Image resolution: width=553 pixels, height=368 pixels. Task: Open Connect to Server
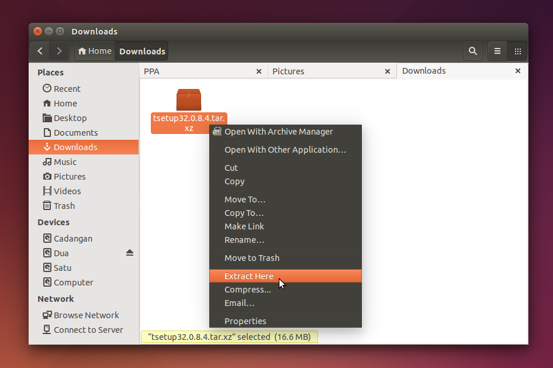(84, 330)
